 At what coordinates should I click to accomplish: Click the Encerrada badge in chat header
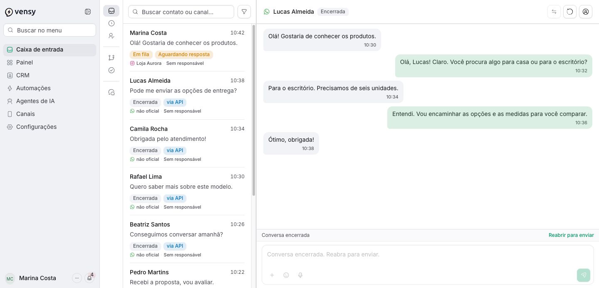coord(333,12)
